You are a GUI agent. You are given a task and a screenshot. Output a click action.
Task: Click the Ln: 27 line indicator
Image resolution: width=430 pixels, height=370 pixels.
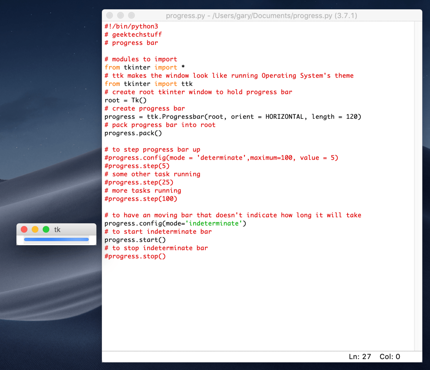click(360, 357)
